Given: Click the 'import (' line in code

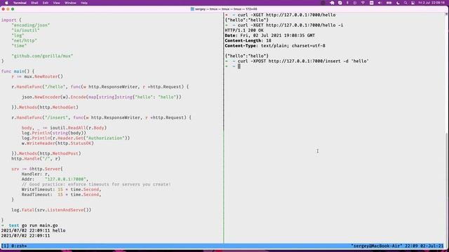Looking at the screenshot, I should [11, 20].
